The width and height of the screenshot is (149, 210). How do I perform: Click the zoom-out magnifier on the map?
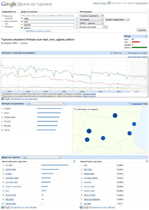point(74,109)
